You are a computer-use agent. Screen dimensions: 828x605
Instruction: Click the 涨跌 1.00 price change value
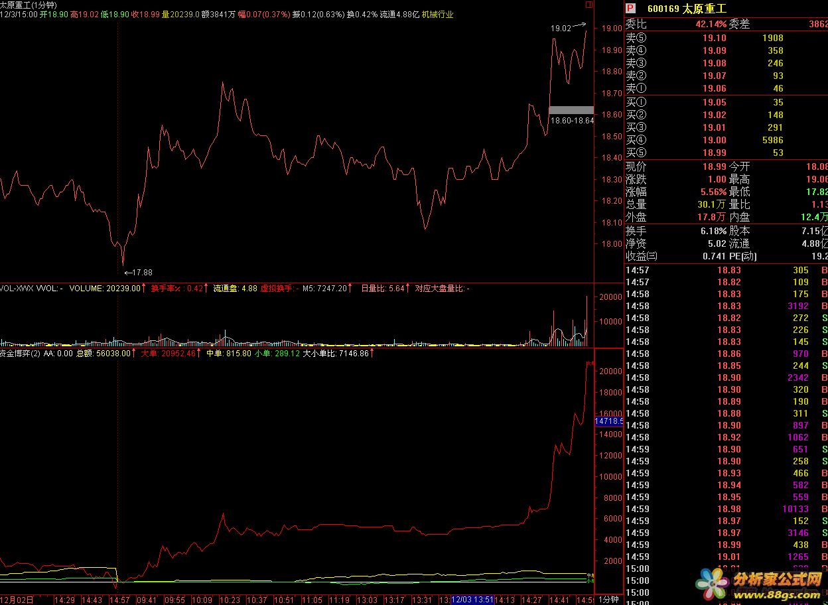click(x=717, y=179)
